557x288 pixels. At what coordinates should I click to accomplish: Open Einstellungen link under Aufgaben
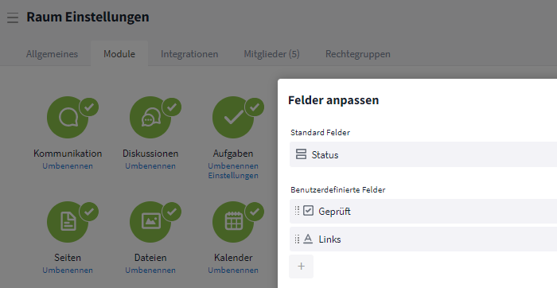pos(233,176)
